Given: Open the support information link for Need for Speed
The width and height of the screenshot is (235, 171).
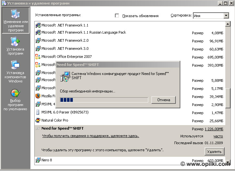Looking at the screenshot, I should pyautogui.click(x=91, y=136).
